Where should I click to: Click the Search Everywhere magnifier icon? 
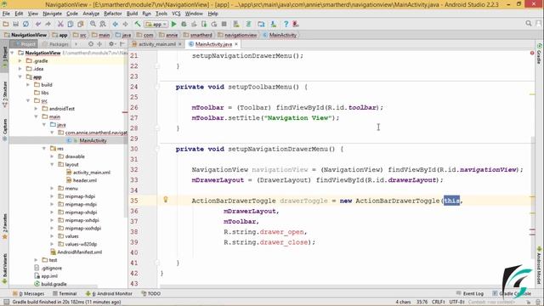[529, 23]
